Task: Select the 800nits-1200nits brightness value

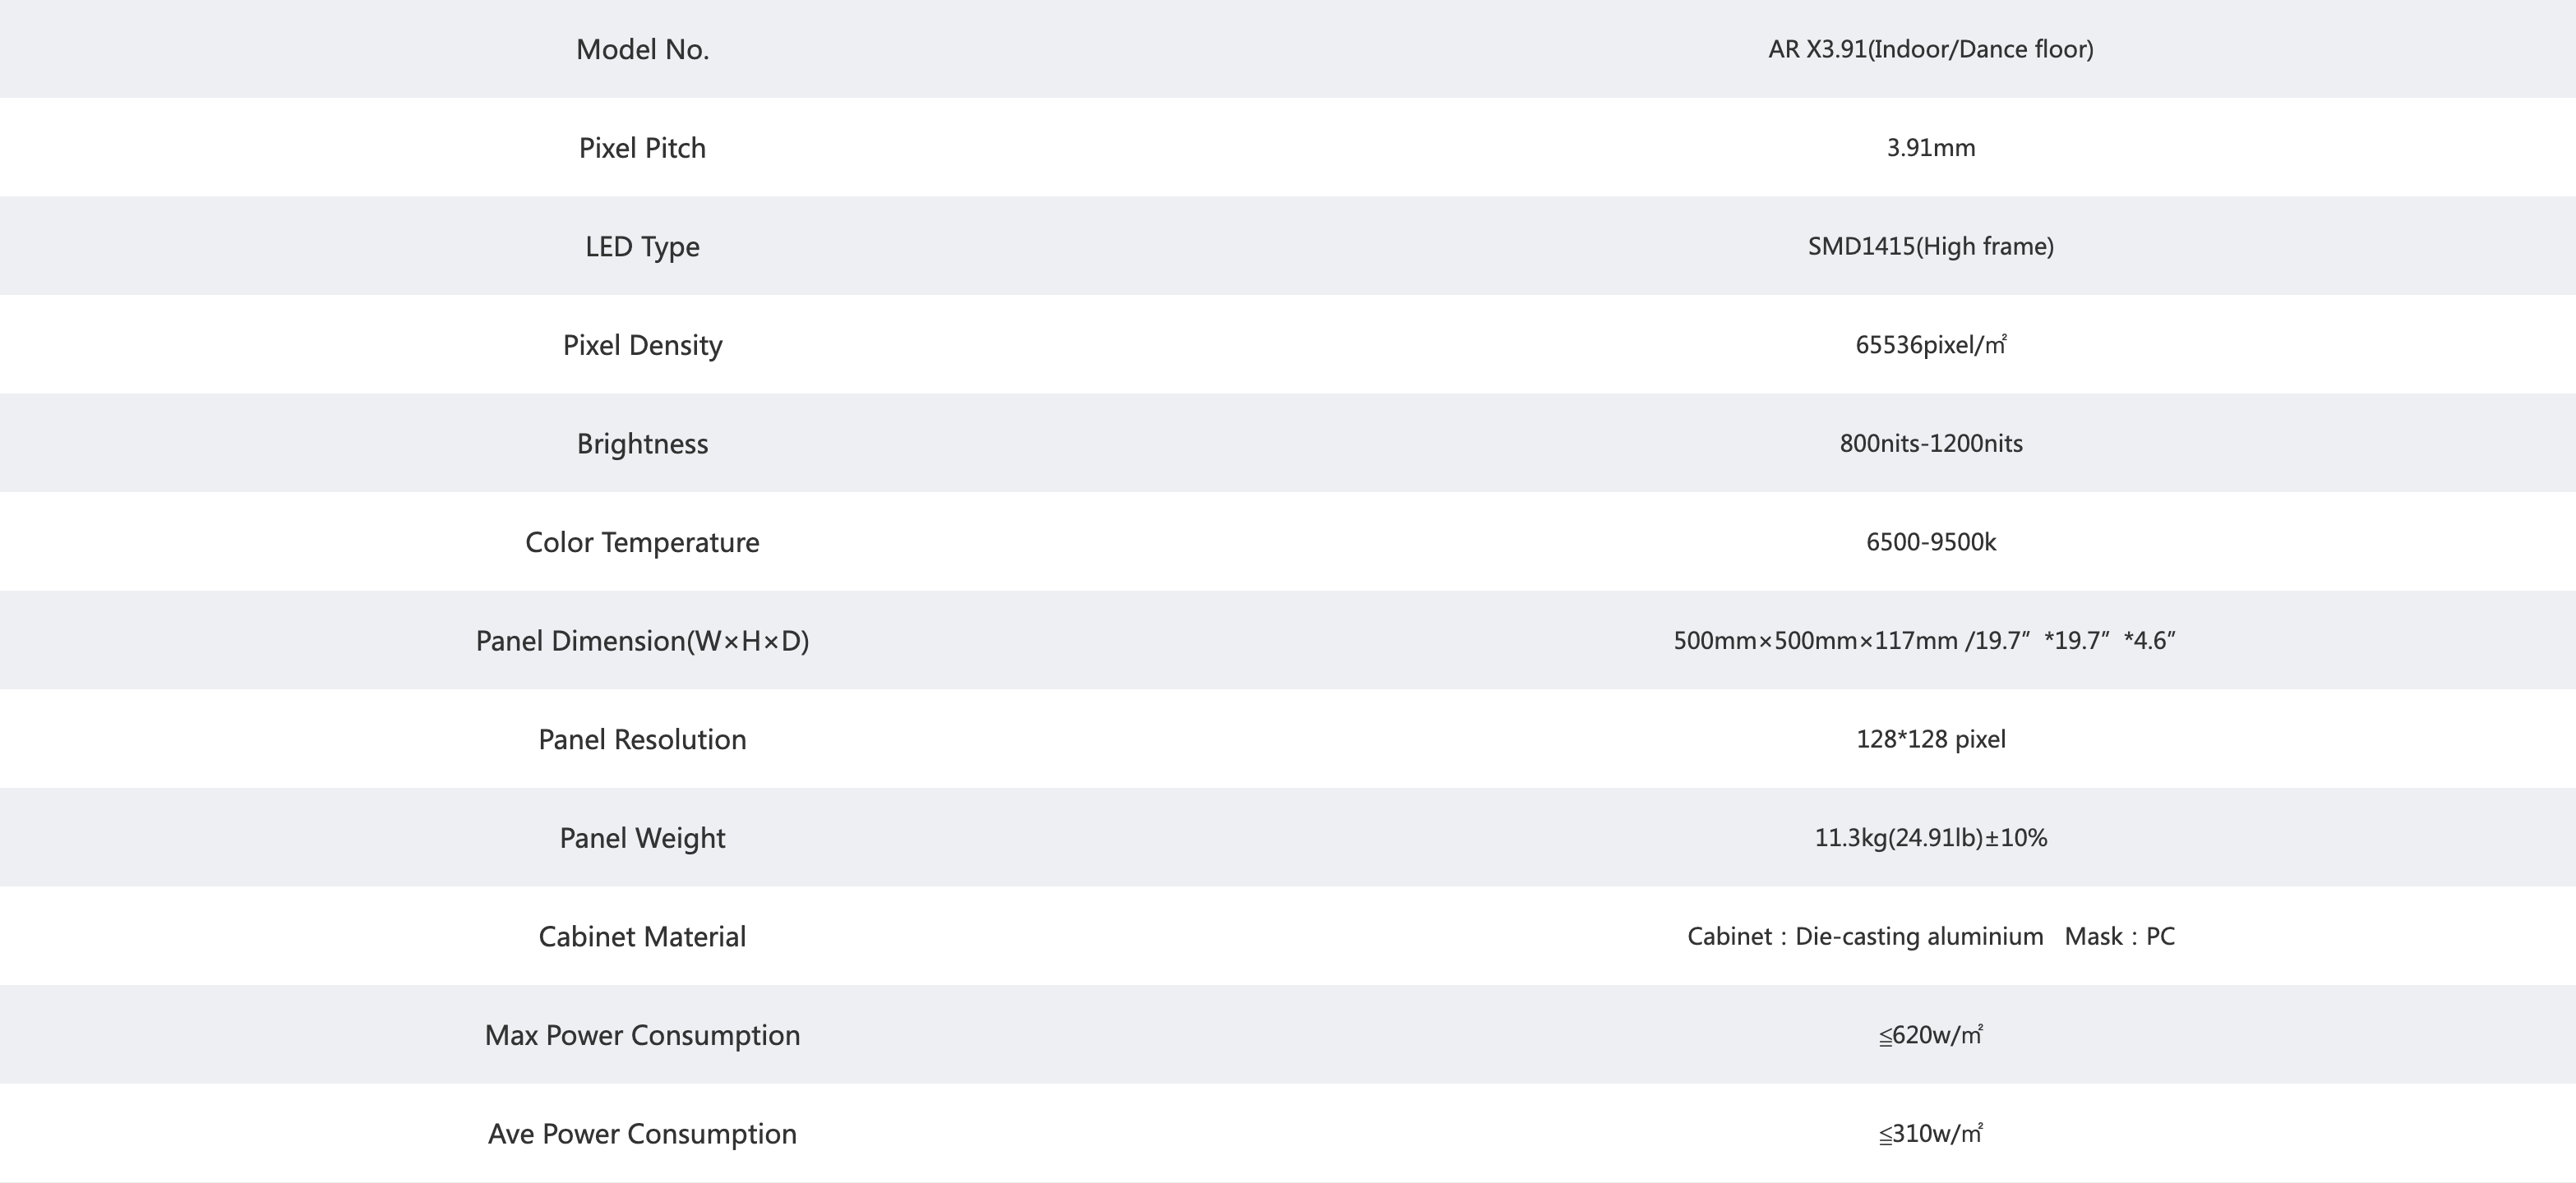Action: point(1930,444)
